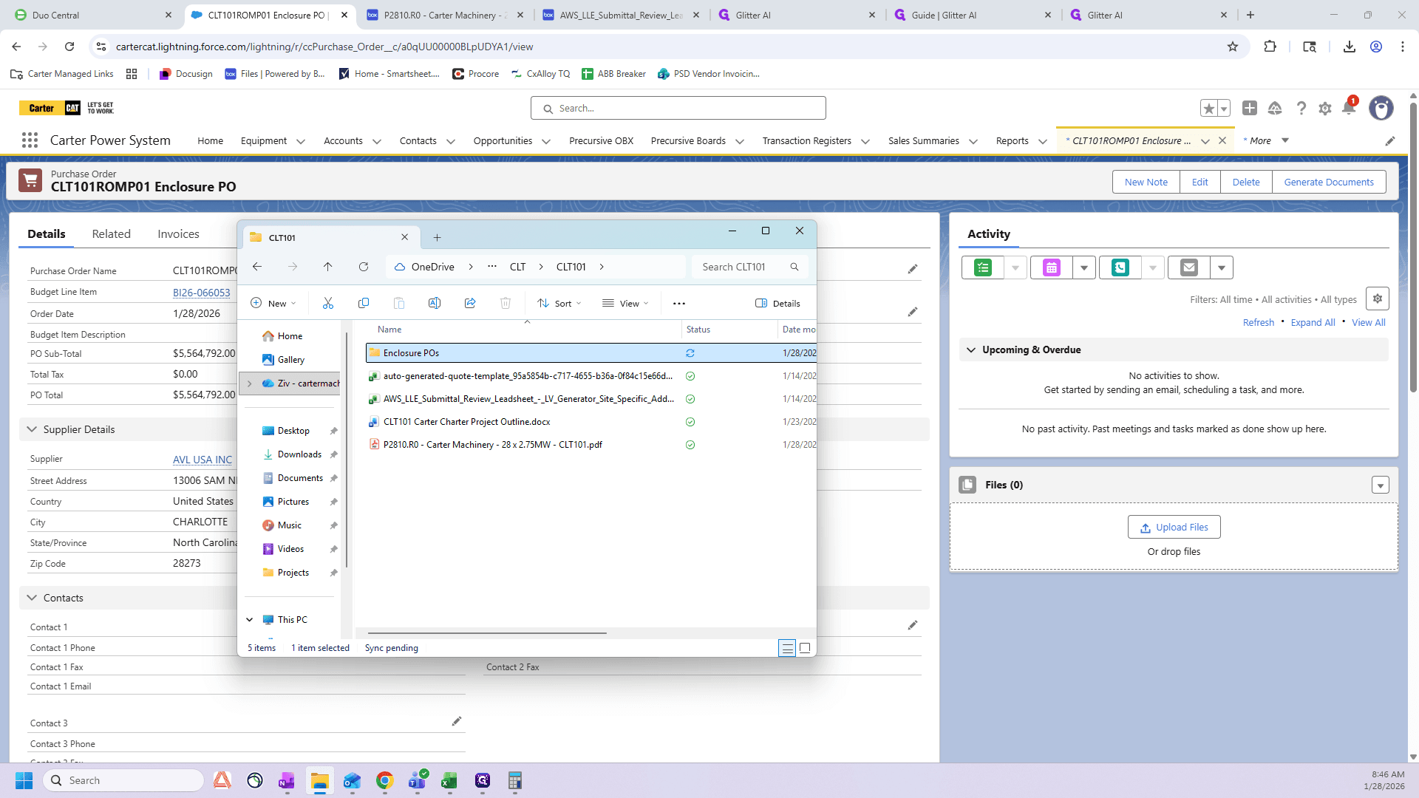Image resolution: width=1419 pixels, height=798 pixels.
Task: Open the AVL USA INC supplier link
Action: coord(203,459)
